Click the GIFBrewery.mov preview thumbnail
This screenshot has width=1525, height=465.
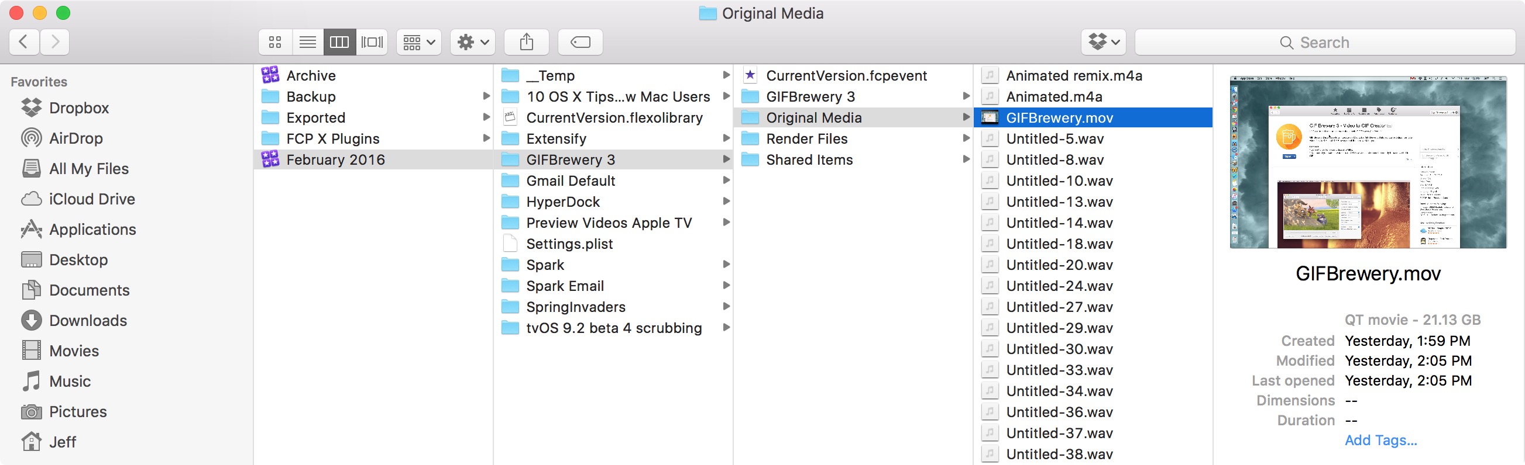click(x=1368, y=162)
